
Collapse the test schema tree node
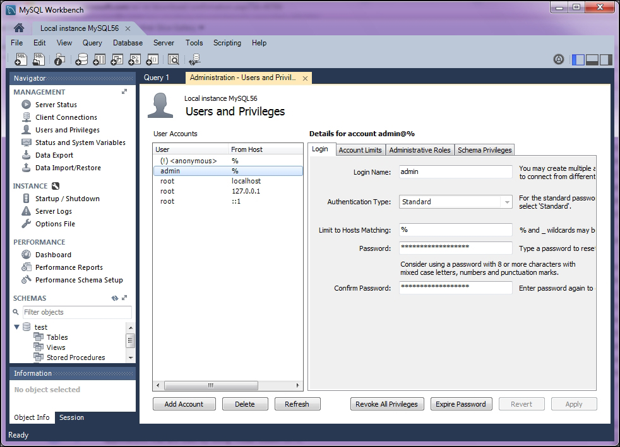coord(17,327)
